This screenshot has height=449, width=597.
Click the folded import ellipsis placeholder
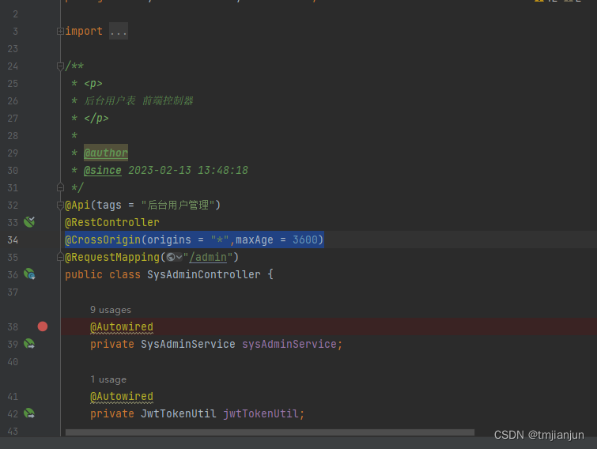(119, 31)
